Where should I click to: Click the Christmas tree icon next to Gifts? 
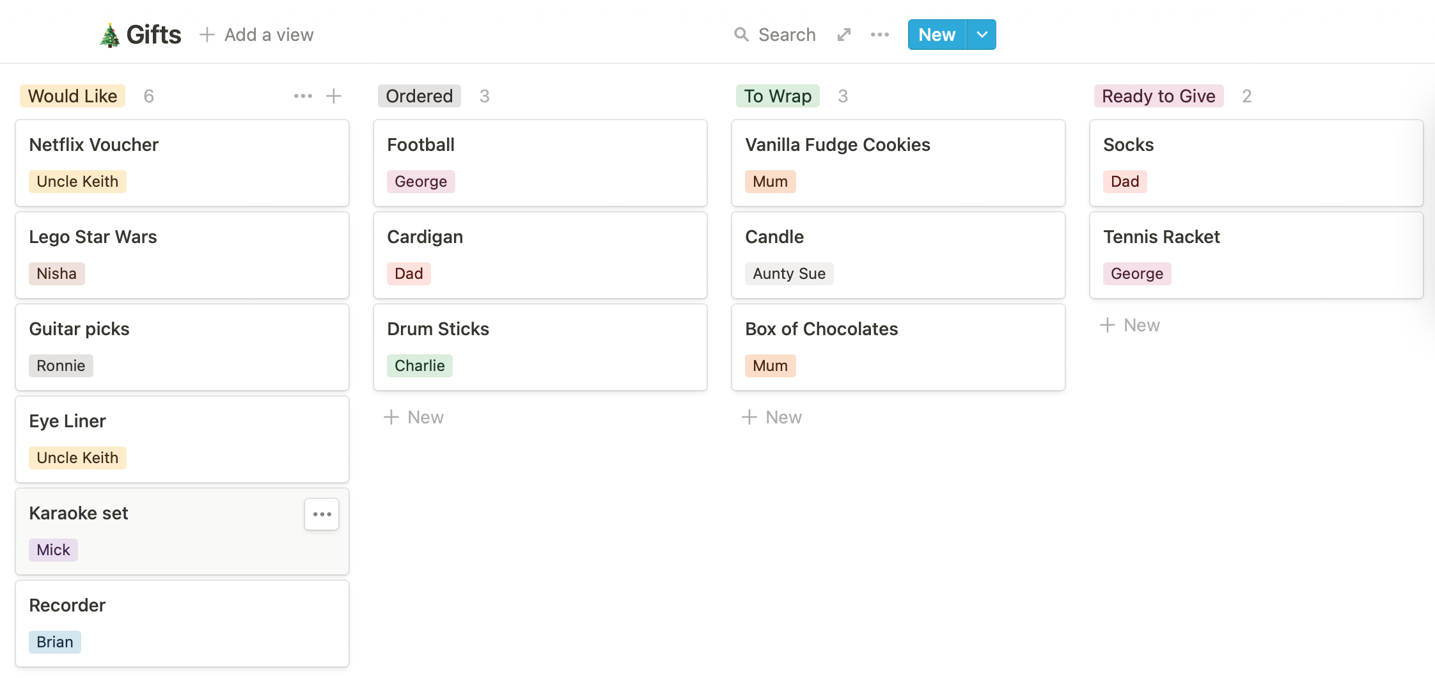(x=109, y=35)
